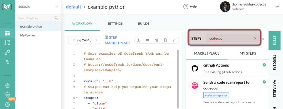
Task: Click the pink Codecov step logo
Action: coord(195,86)
